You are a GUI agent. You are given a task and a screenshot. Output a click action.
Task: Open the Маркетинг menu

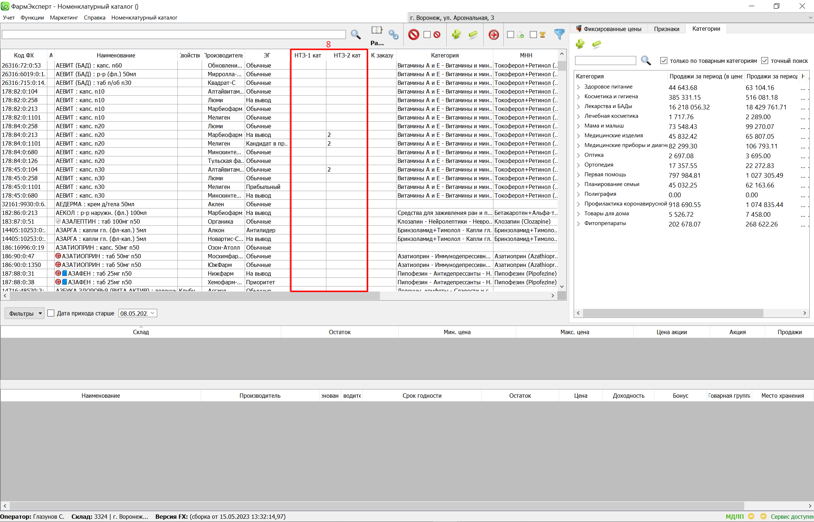click(64, 18)
